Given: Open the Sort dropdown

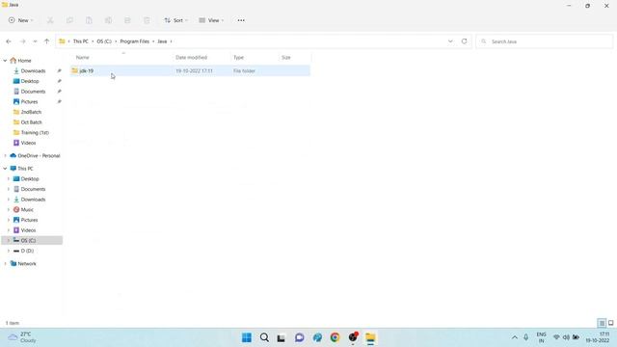Looking at the screenshot, I should point(175,20).
